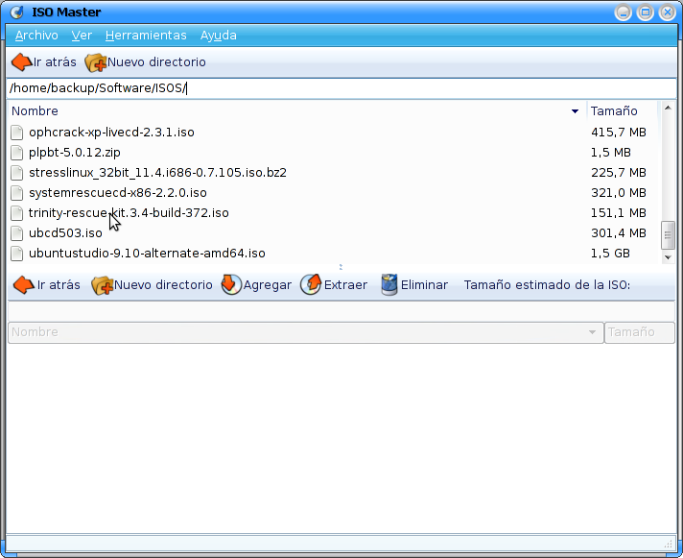The width and height of the screenshot is (683, 558).
Task: Create new directory in ISO pane
Action: 152,285
